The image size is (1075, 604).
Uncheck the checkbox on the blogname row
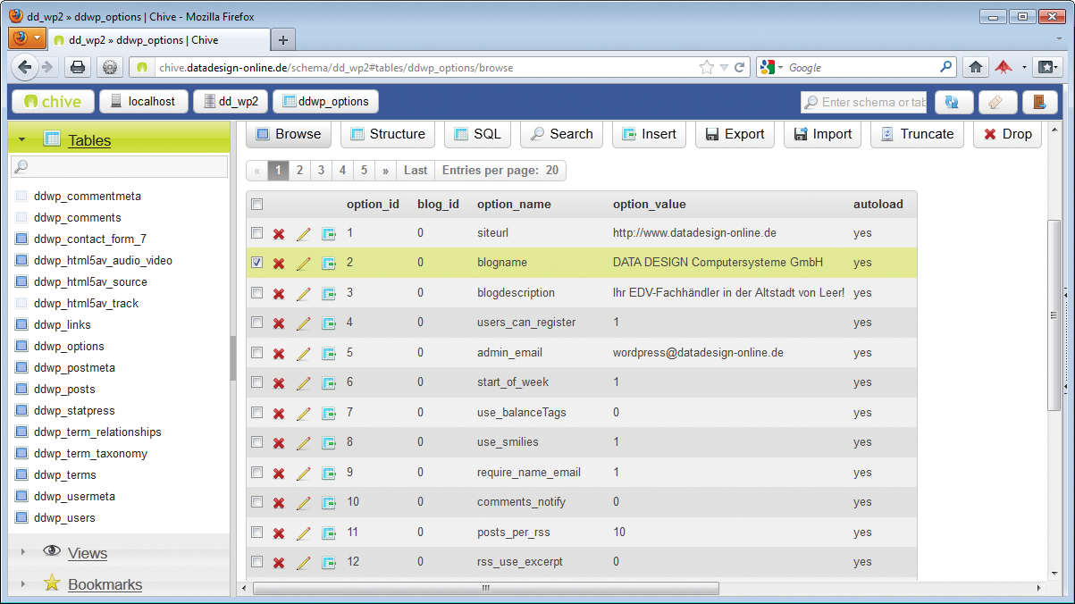[x=256, y=263]
